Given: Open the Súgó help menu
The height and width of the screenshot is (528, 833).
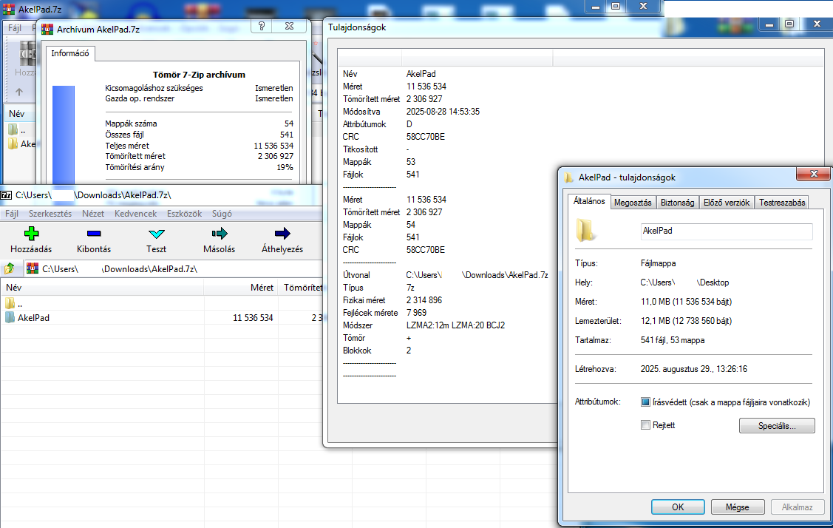Looking at the screenshot, I should [222, 214].
